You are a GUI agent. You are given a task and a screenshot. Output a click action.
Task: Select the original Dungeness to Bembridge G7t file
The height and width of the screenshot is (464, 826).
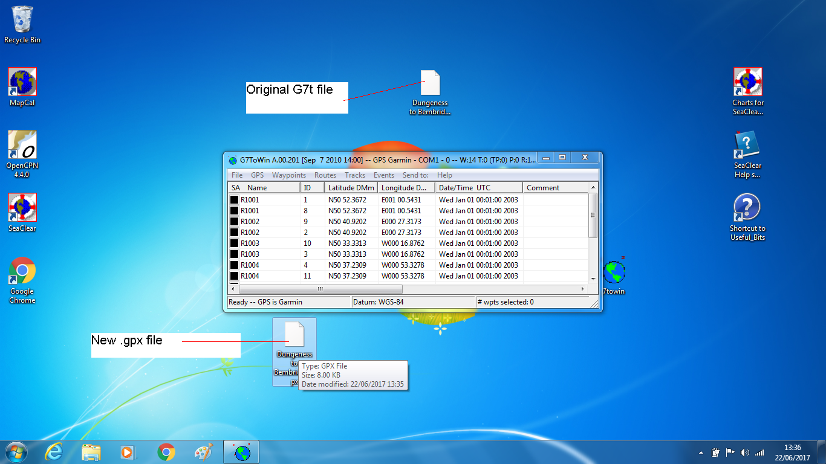coord(430,83)
